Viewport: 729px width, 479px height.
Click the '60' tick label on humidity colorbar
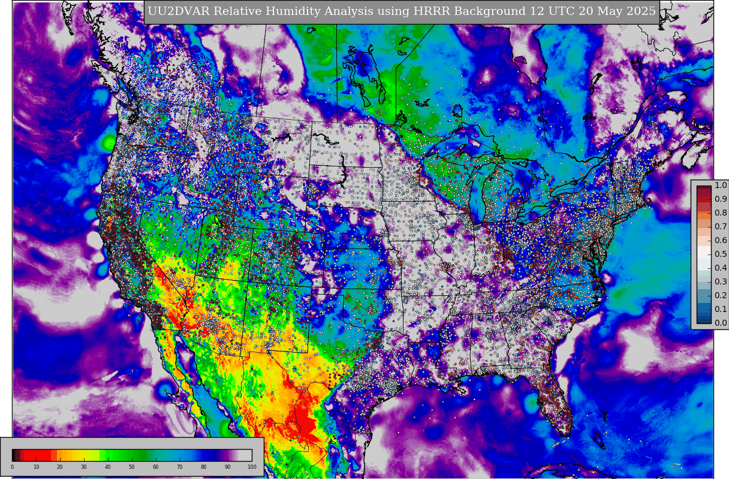156,466
